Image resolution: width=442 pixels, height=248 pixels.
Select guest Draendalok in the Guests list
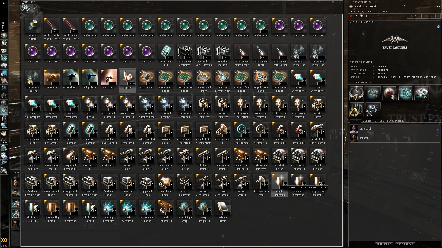pyautogui.click(x=395, y=129)
